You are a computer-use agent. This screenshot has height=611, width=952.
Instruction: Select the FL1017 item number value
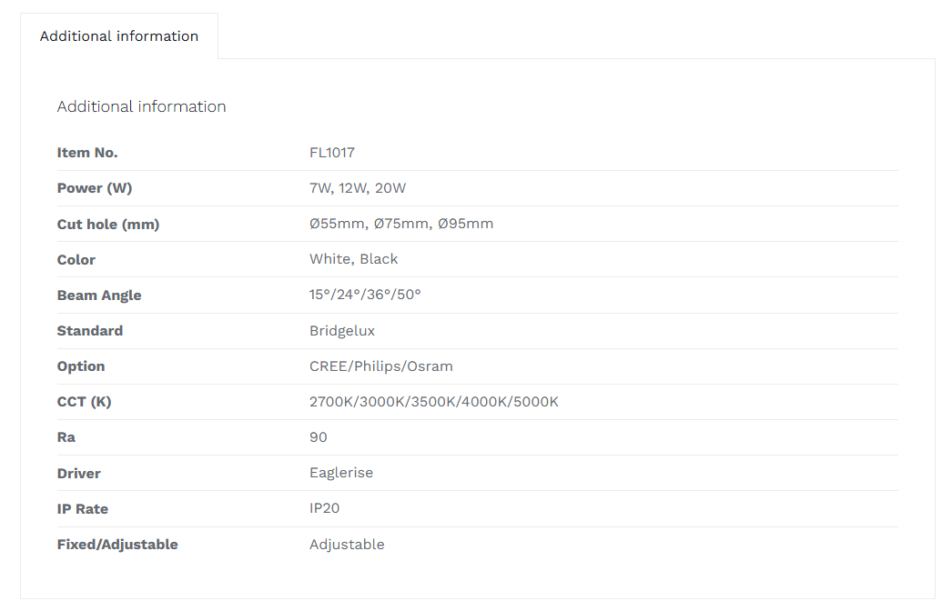click(332, 153)
